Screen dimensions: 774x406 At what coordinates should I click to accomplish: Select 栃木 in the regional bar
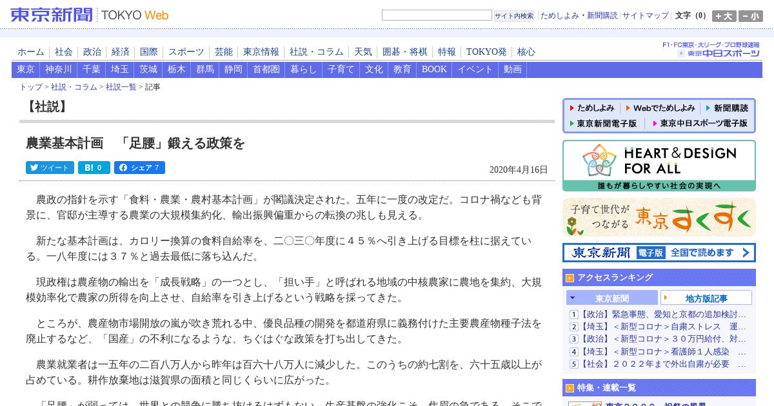177,70
